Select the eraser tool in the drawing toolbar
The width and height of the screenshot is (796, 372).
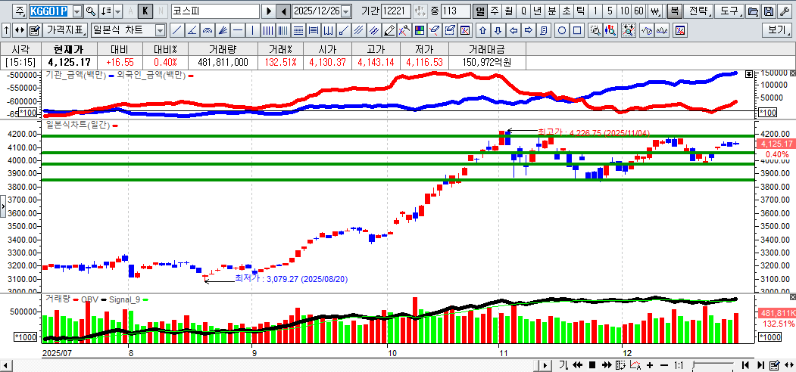pos(389,30)
